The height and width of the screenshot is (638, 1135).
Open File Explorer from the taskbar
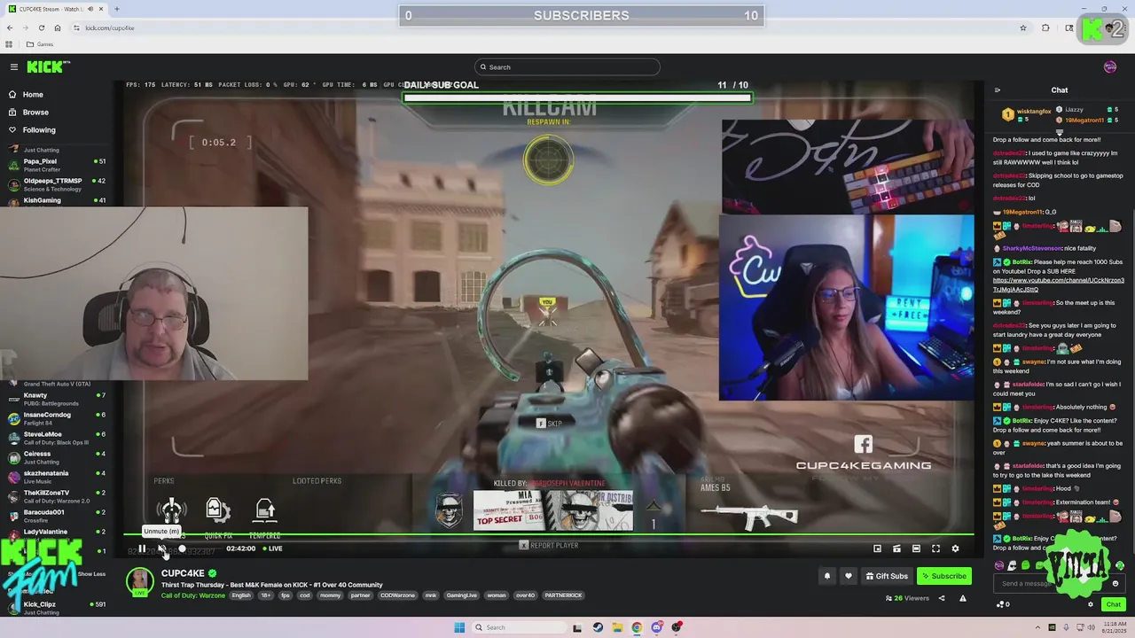(617, 627)
